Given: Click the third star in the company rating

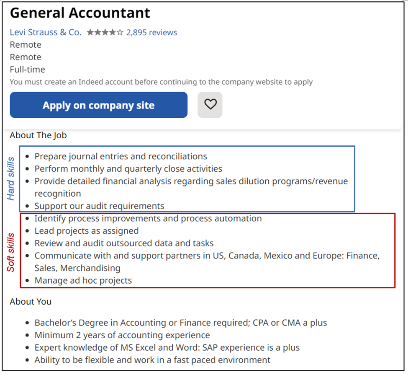Looking at the screenshot, I should pos(104,32).
